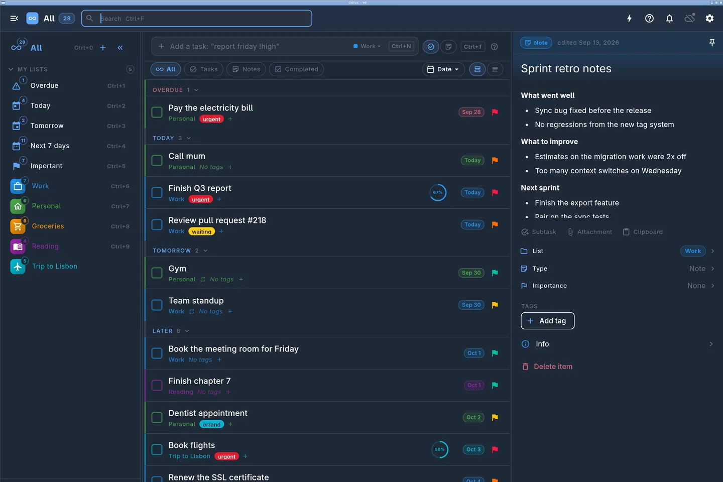Click green flag on Gym task

(495, 273)
